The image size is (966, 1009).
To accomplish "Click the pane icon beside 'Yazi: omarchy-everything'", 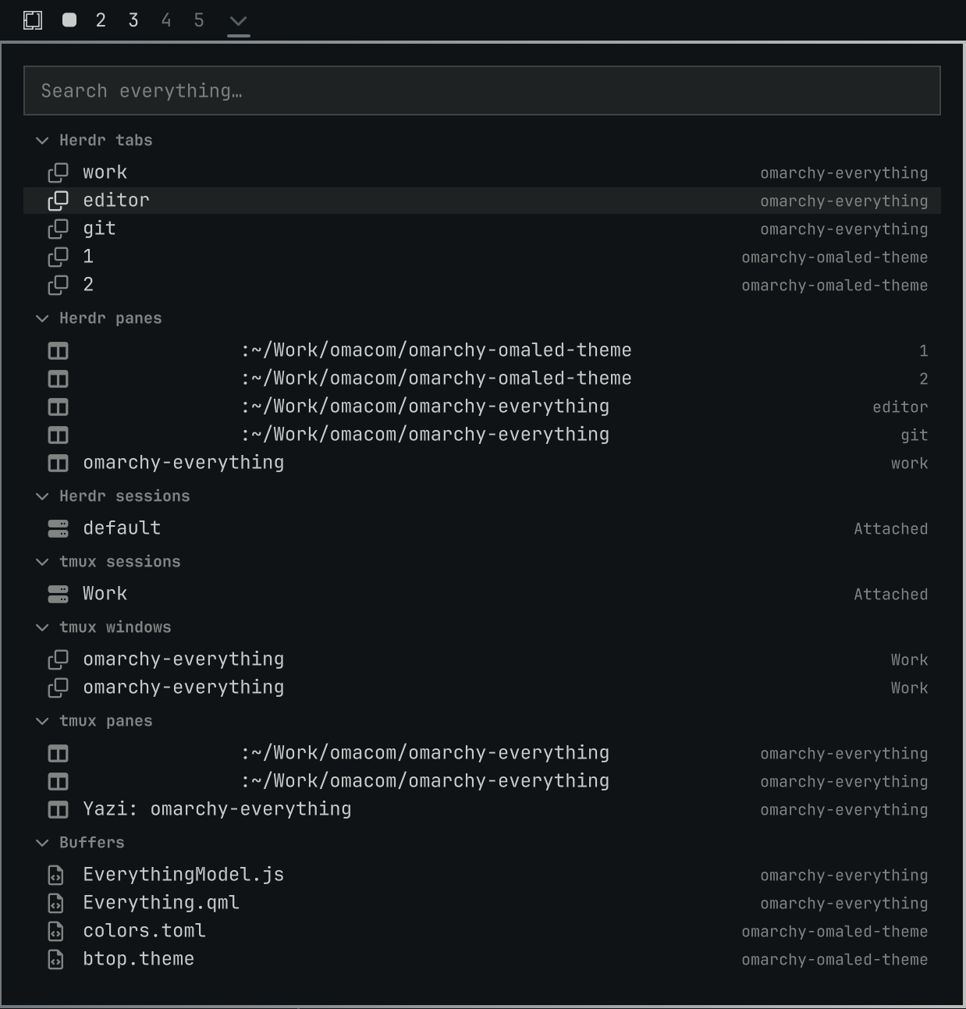I will [59, 810].
